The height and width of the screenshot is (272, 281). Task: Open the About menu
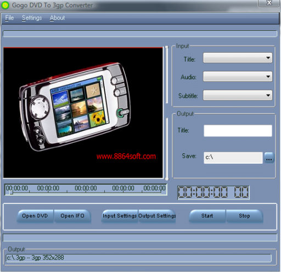(x=57, y=18)
